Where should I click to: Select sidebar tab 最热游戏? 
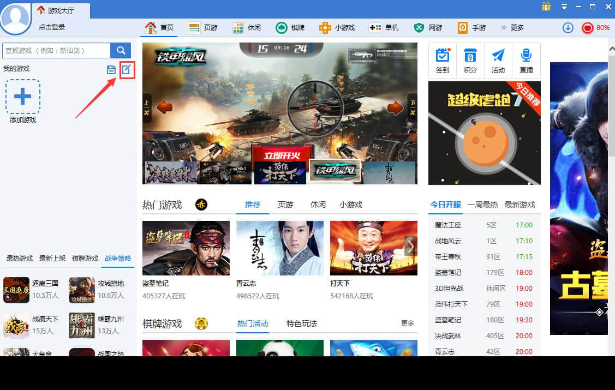[x=20, y=259]
